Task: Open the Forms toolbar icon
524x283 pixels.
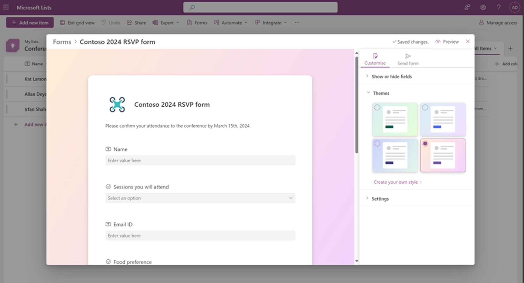Action: point(197,22)
